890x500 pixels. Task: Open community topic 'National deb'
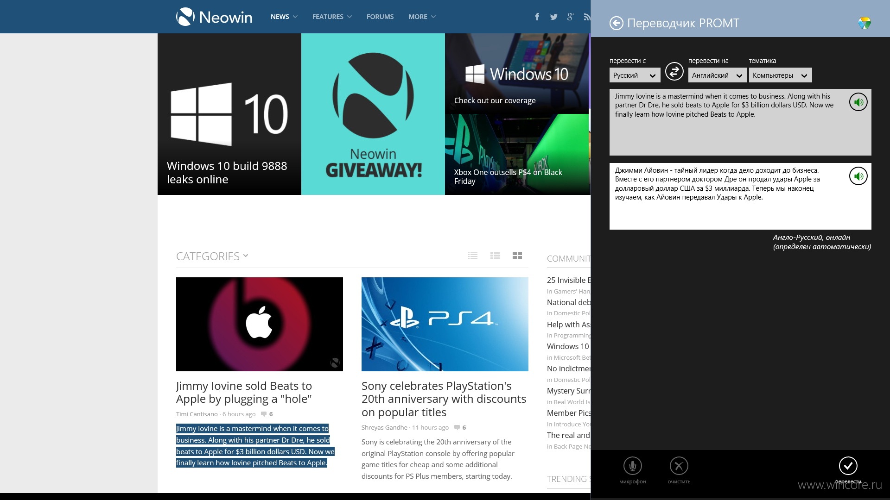tap(568, 302)
